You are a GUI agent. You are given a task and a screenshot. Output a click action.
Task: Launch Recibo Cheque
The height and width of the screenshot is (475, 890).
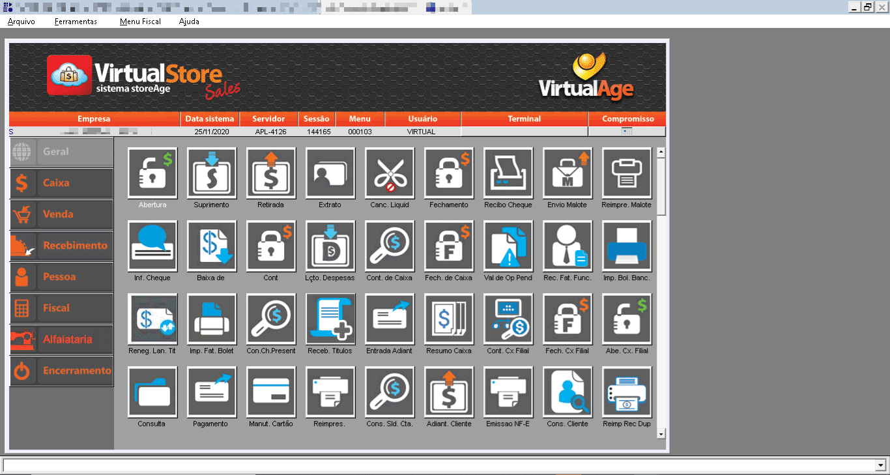pos(508,173)
